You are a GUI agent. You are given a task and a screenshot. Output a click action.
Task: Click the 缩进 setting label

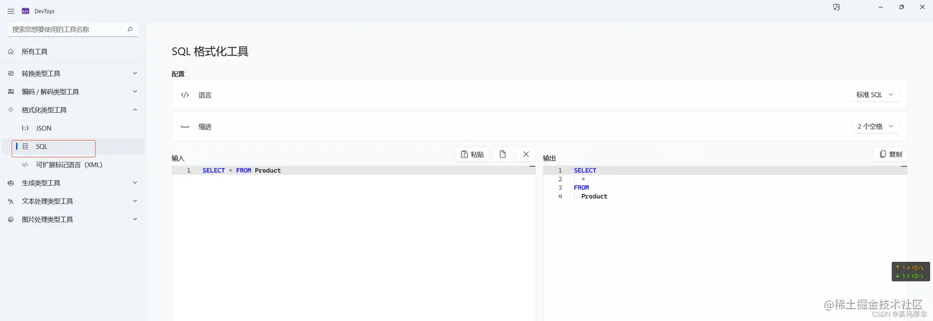(205, 127)
